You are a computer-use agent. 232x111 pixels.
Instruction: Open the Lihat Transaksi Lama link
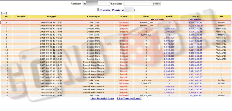(102, 99)
